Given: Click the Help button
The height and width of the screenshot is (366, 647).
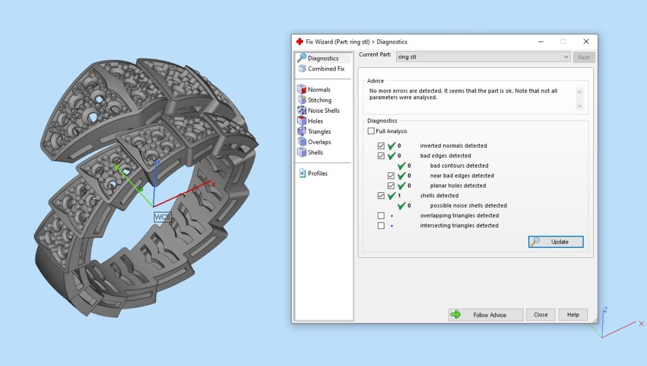Looking at the screenshot, I should pyautogui.click(x=573, y=315).
